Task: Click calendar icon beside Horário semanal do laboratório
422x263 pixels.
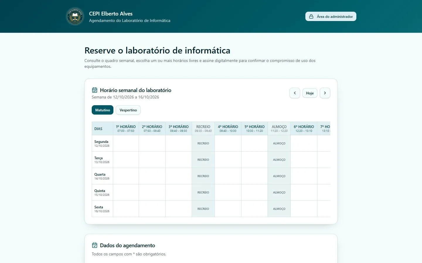Action: coord(95,90)
